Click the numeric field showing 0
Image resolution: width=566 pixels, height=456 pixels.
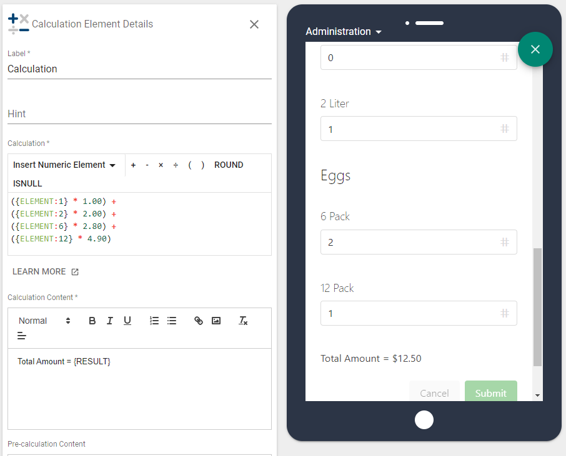419,57
